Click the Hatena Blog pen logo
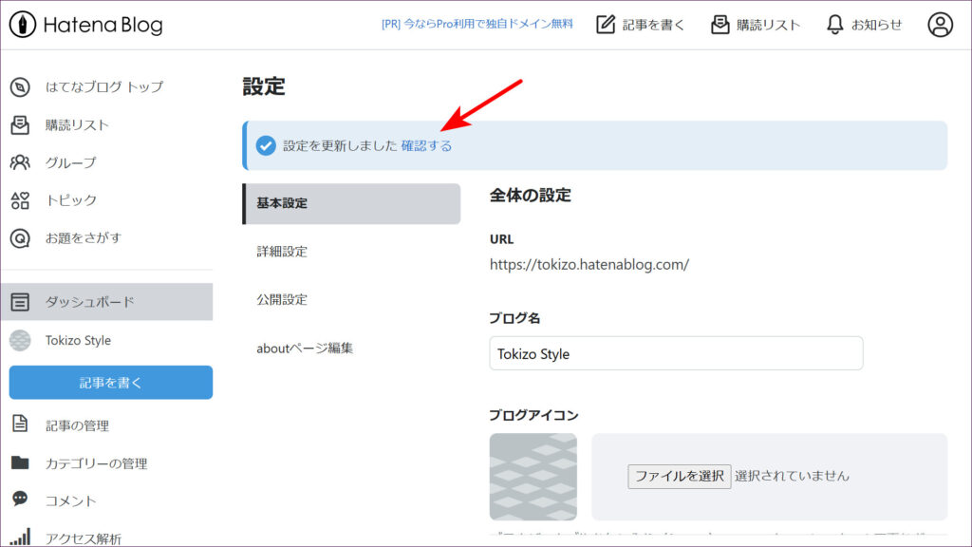This screenshot has height=547, width=972. click(23, 25)
